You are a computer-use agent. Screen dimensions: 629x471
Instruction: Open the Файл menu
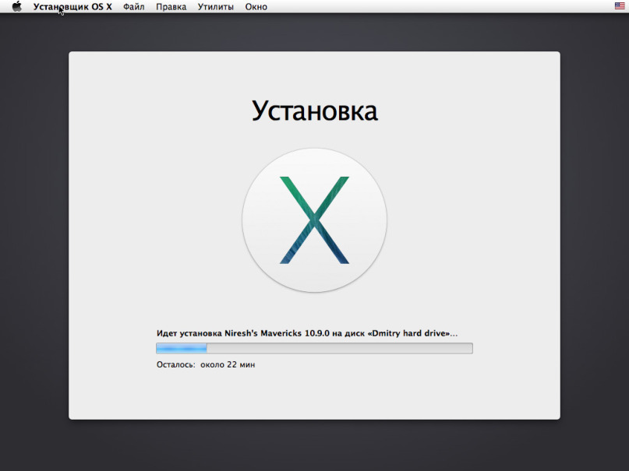click(x=133, y=7)
